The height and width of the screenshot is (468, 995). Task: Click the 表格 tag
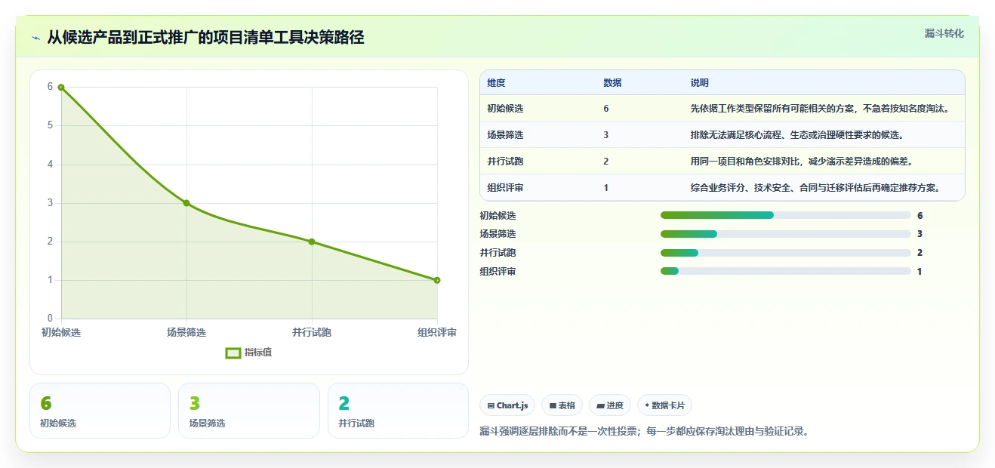click(562, 405)
